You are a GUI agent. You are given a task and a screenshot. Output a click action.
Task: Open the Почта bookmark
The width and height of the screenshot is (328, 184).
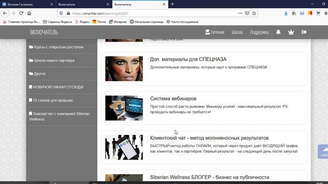coord(99,21)
